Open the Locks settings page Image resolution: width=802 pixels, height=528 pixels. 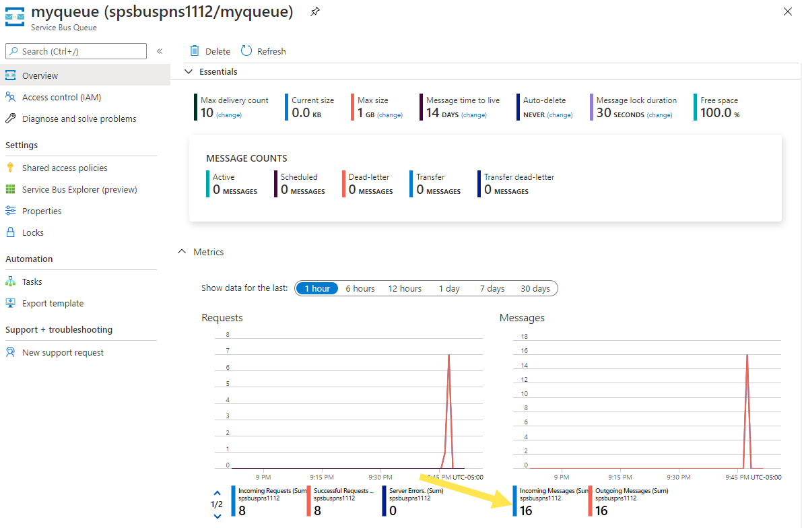pyautogui.click(x=33, y=233)
